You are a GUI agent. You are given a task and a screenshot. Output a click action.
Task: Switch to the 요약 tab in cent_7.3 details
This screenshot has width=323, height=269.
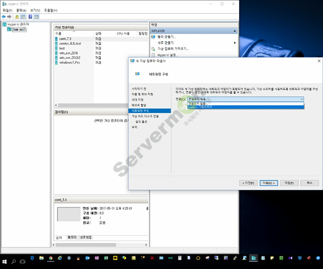59,238
